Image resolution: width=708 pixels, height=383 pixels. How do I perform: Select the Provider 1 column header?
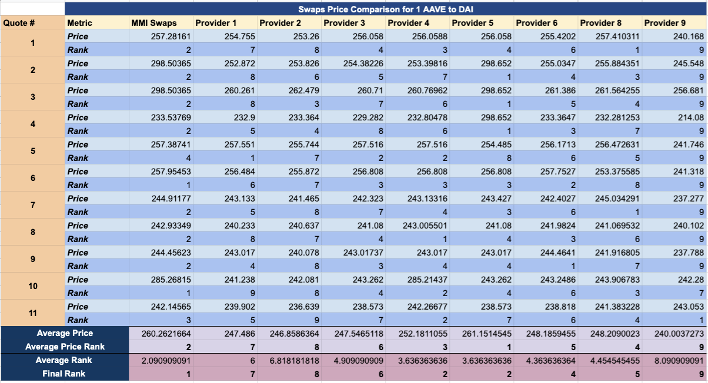pos(225,23)
